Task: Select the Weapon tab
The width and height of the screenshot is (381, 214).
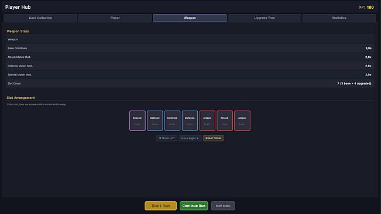Action: tap(190, 18)
